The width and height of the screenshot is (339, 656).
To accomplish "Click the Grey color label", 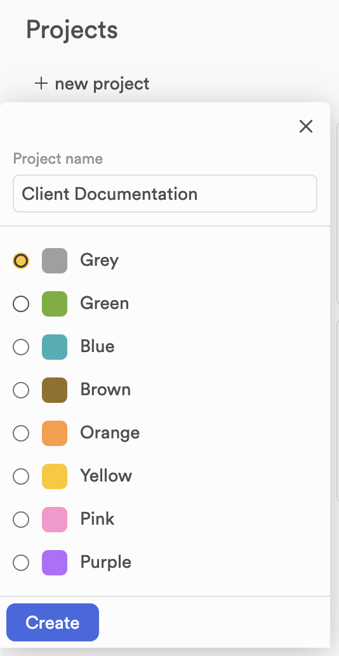I will point(100,261).
